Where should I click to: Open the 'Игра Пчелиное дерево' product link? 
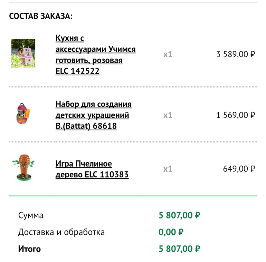click(x=92, y=169)
